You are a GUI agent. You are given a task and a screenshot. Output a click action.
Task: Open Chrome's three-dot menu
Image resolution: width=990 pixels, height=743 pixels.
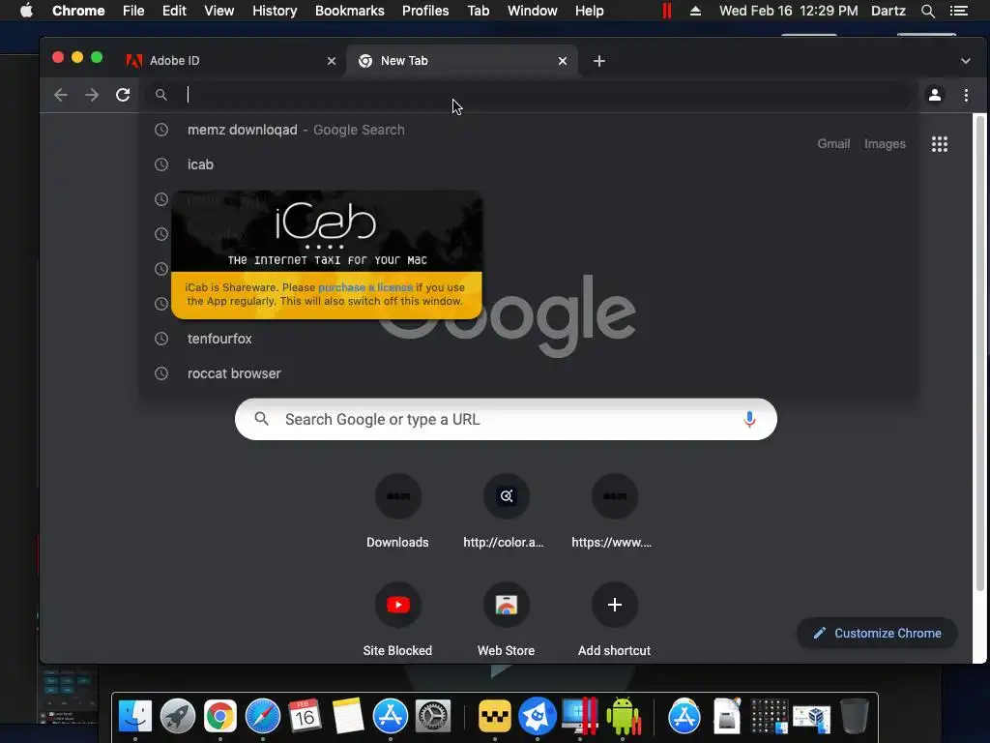point(966,95)
